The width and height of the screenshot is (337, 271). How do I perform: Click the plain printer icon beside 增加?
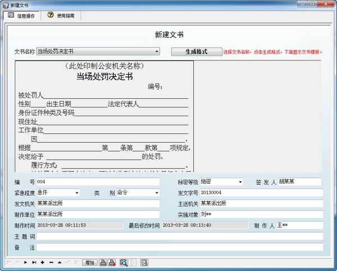[103, 263]
